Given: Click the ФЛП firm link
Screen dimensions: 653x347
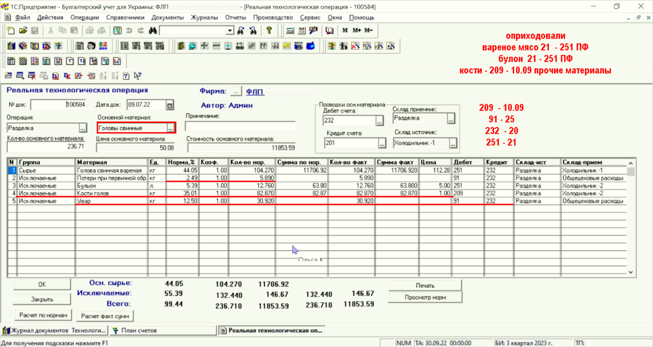Looking at the screenshot, I should click(x=255, y=92).
